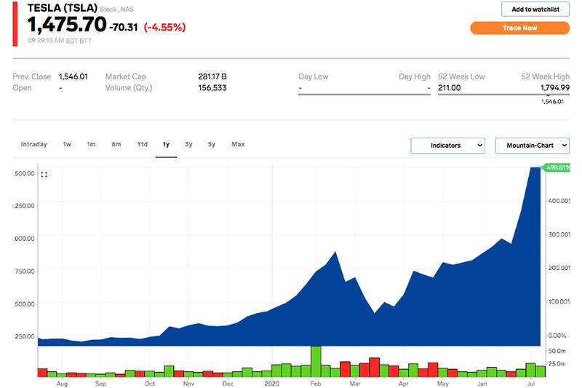Click the TESLA (TSLA) stock title

point(63,8)
